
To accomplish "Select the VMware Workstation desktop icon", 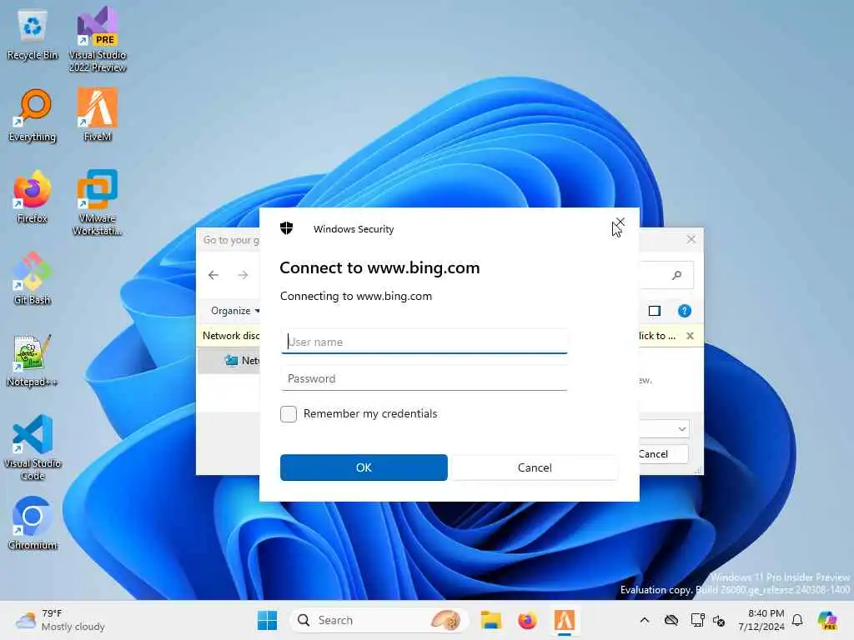I will (x=98, y=202).
